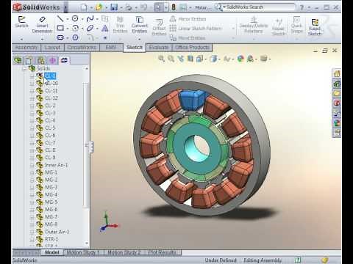
Task: Open Display/Delete Relations
Action: (x=254, y=25)
